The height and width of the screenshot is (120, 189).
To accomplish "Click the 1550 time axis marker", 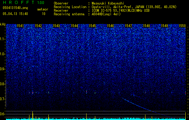I will 182,26.
